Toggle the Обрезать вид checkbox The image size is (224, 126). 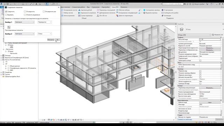click(200, 71)
